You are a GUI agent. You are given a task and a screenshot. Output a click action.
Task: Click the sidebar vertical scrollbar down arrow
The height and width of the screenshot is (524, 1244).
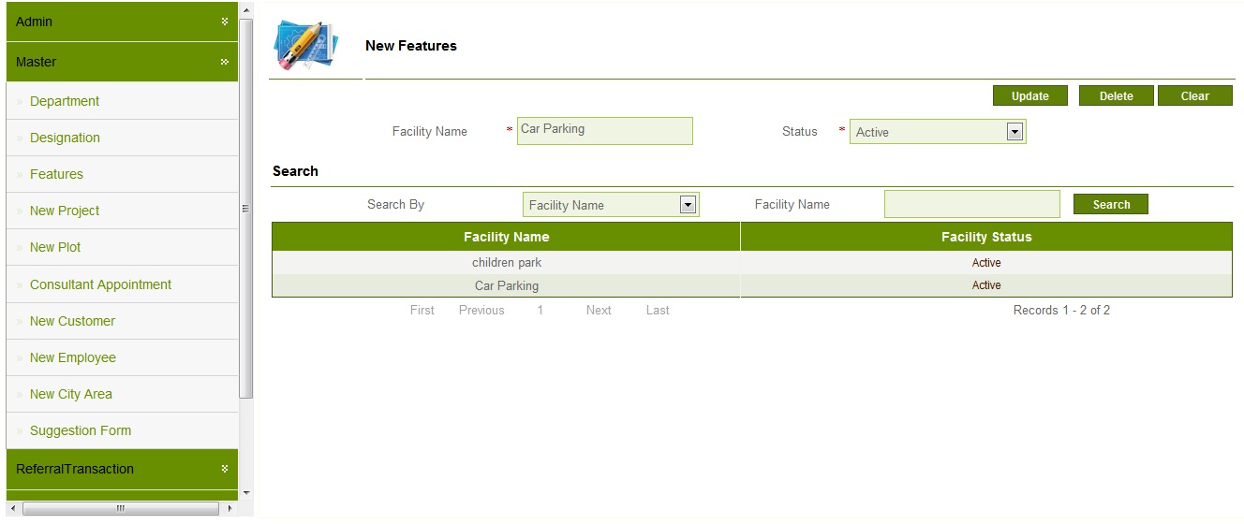pyautogui.click(x=246, y=493)
